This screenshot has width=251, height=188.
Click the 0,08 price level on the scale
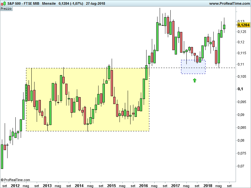[241, 140]
